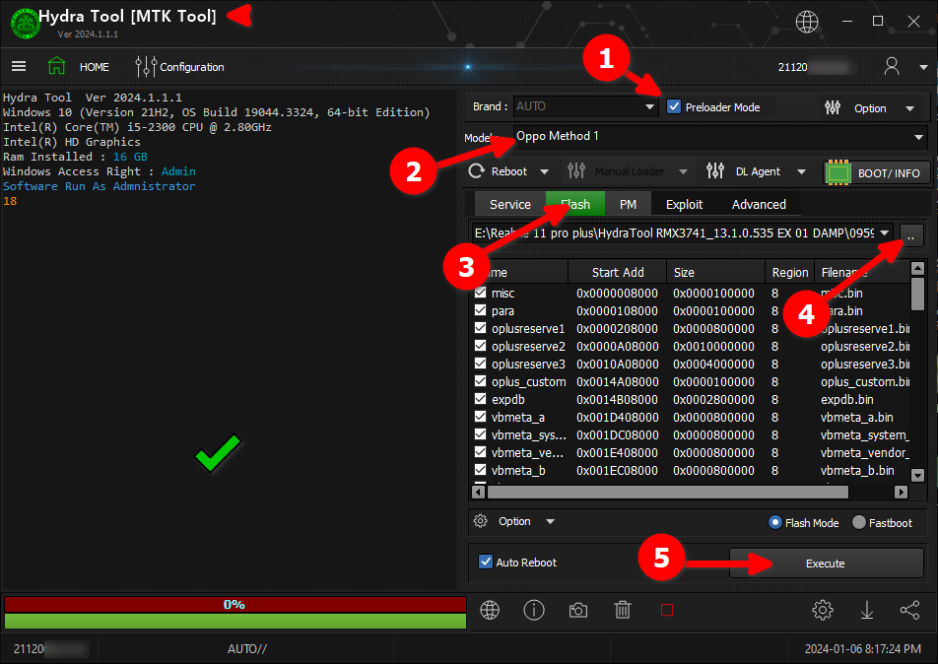Viewport: 938px width, 664px height.
Task: Click the camera screenshot icon
Action: pyautogui.click(x=577, y=610)
